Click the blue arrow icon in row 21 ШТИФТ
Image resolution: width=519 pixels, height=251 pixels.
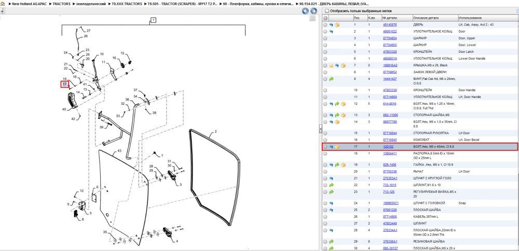(x=331, y=178)
